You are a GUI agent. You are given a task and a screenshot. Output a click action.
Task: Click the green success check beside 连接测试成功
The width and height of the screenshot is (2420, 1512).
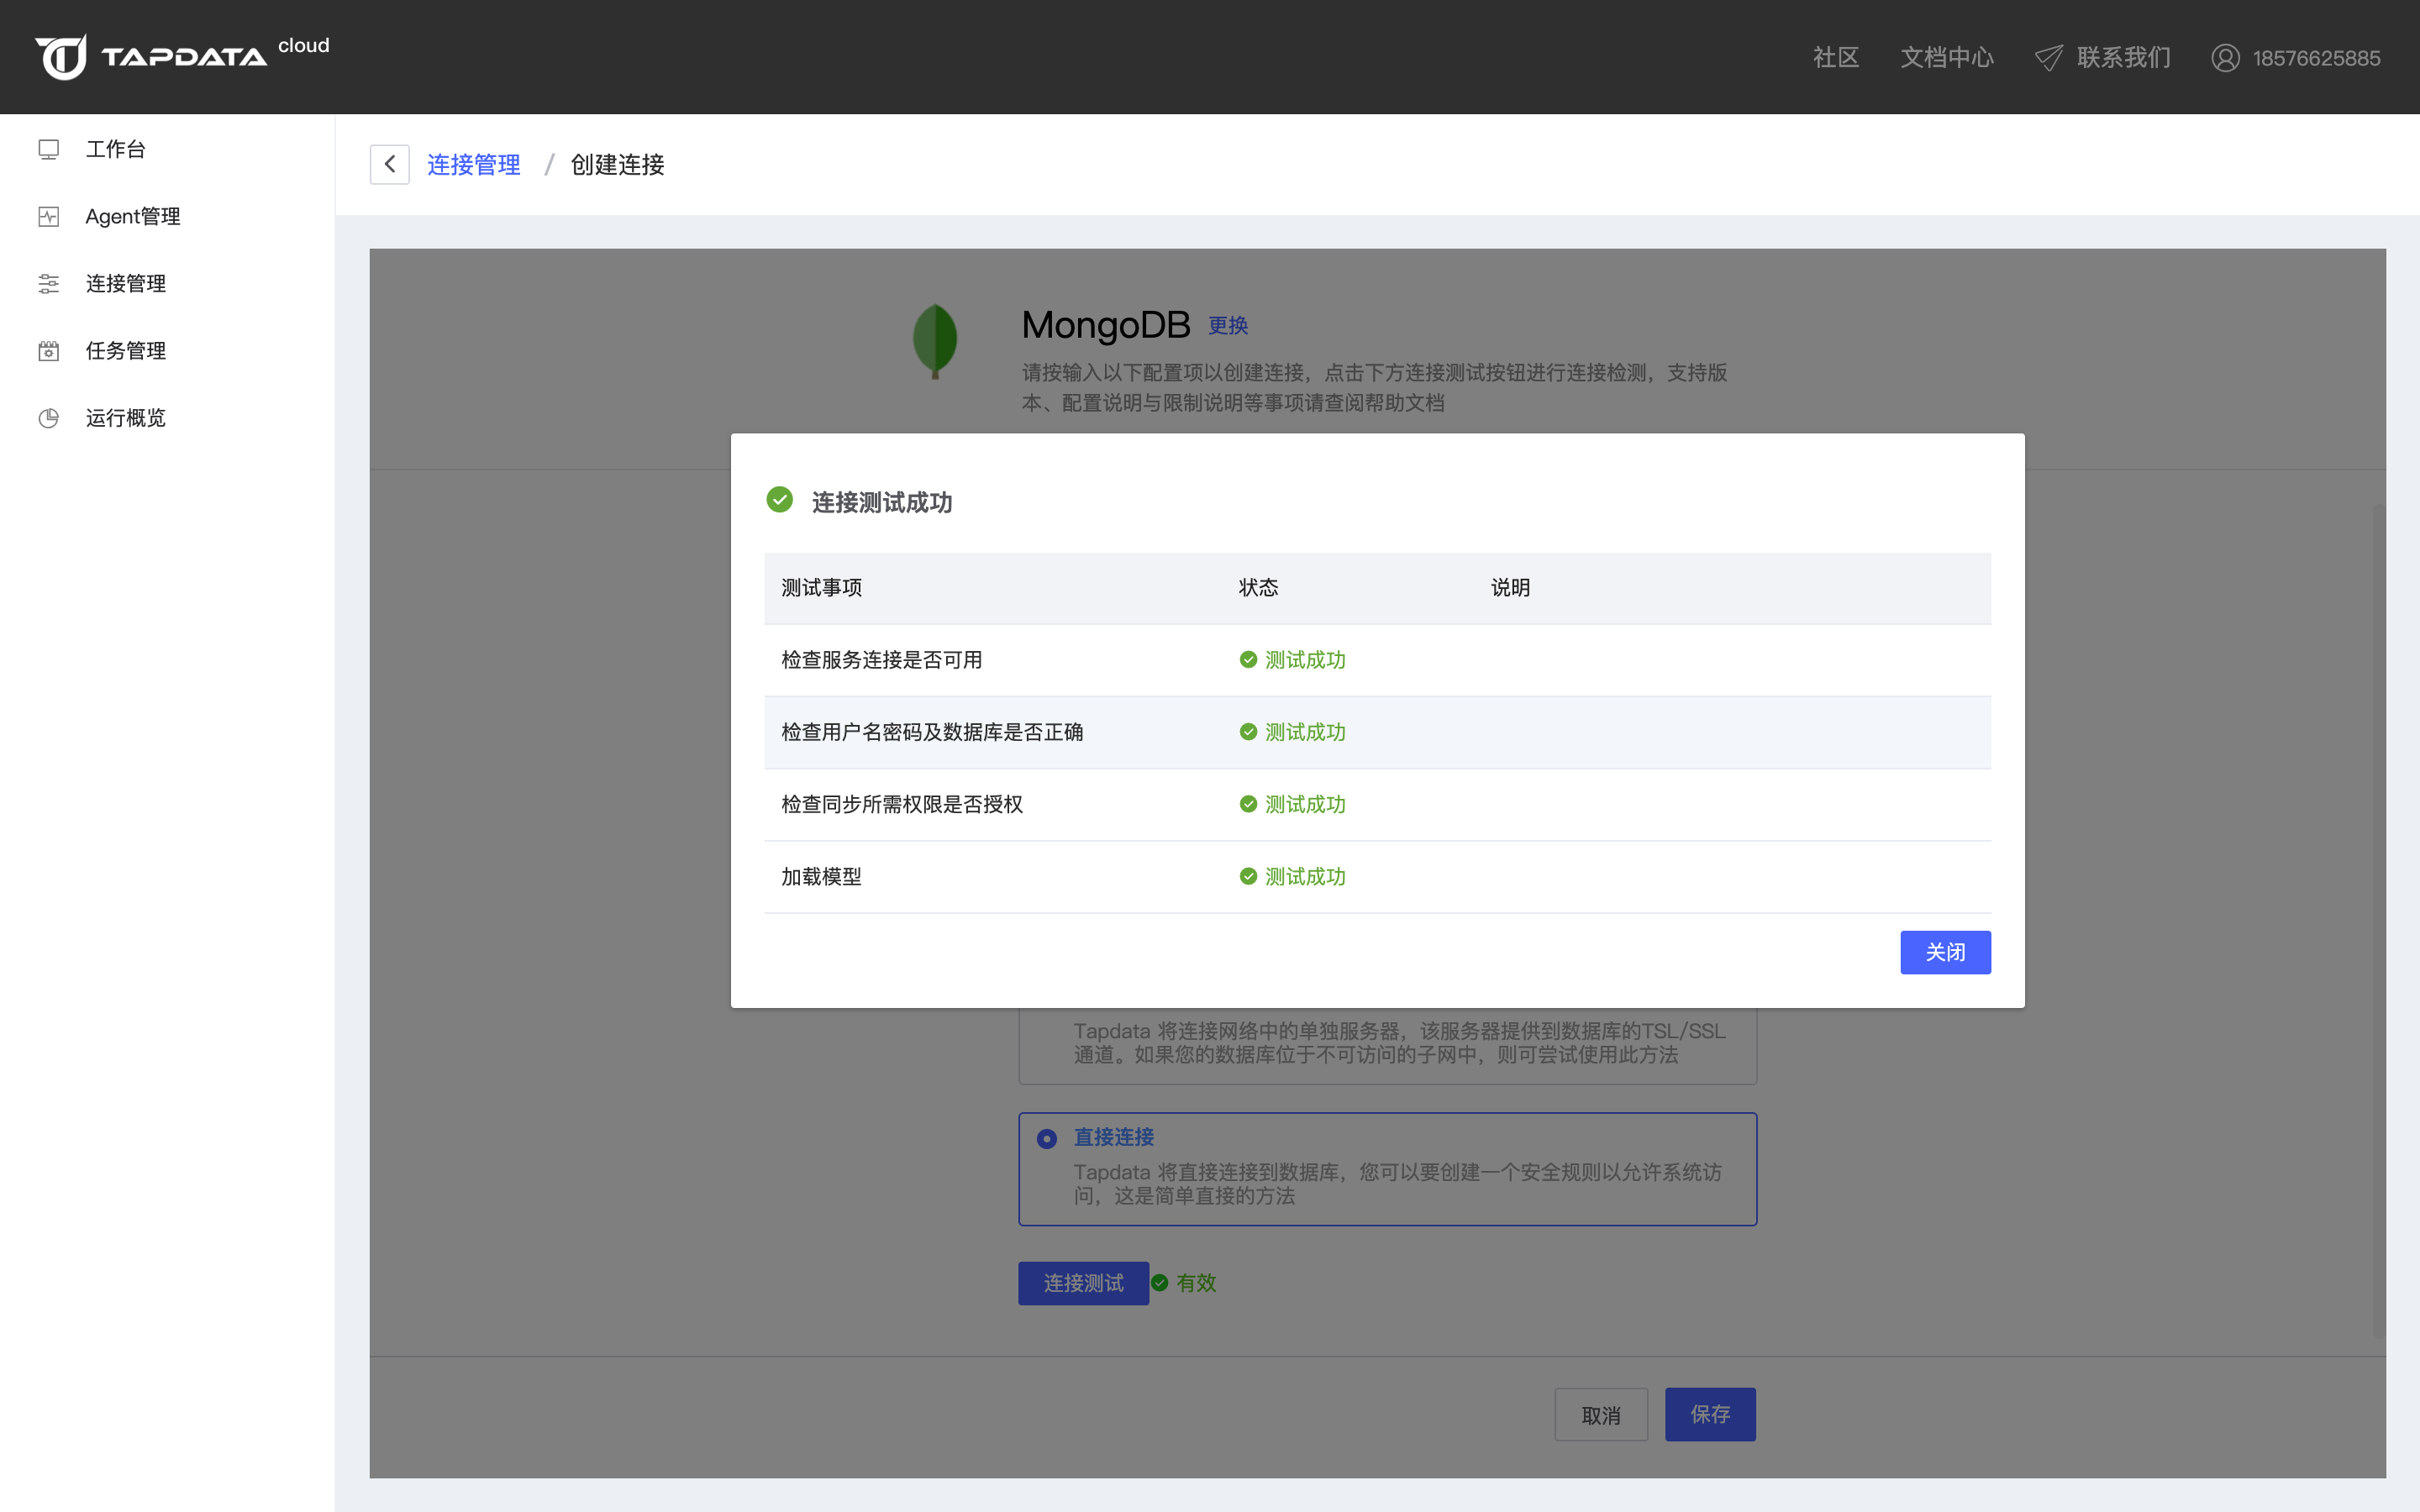779,499
